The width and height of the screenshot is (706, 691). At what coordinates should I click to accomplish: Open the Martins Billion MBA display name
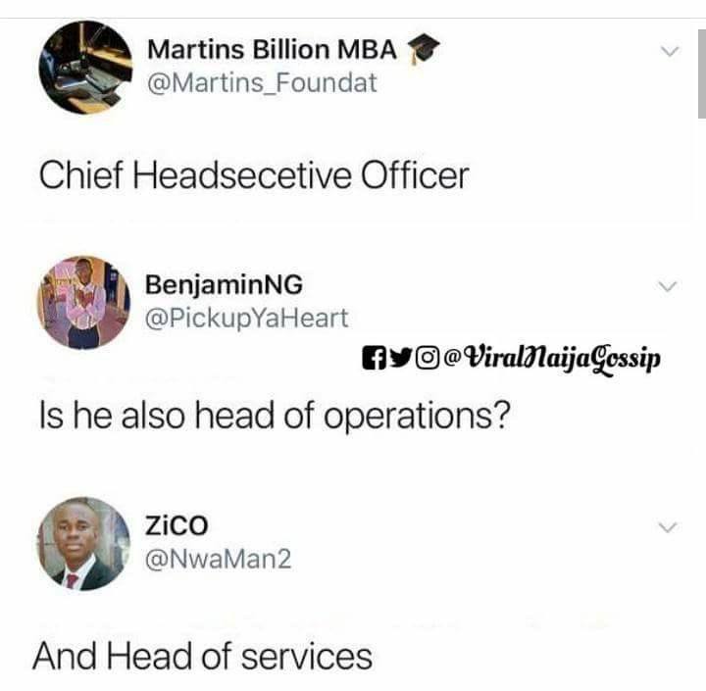click(272, 49)
